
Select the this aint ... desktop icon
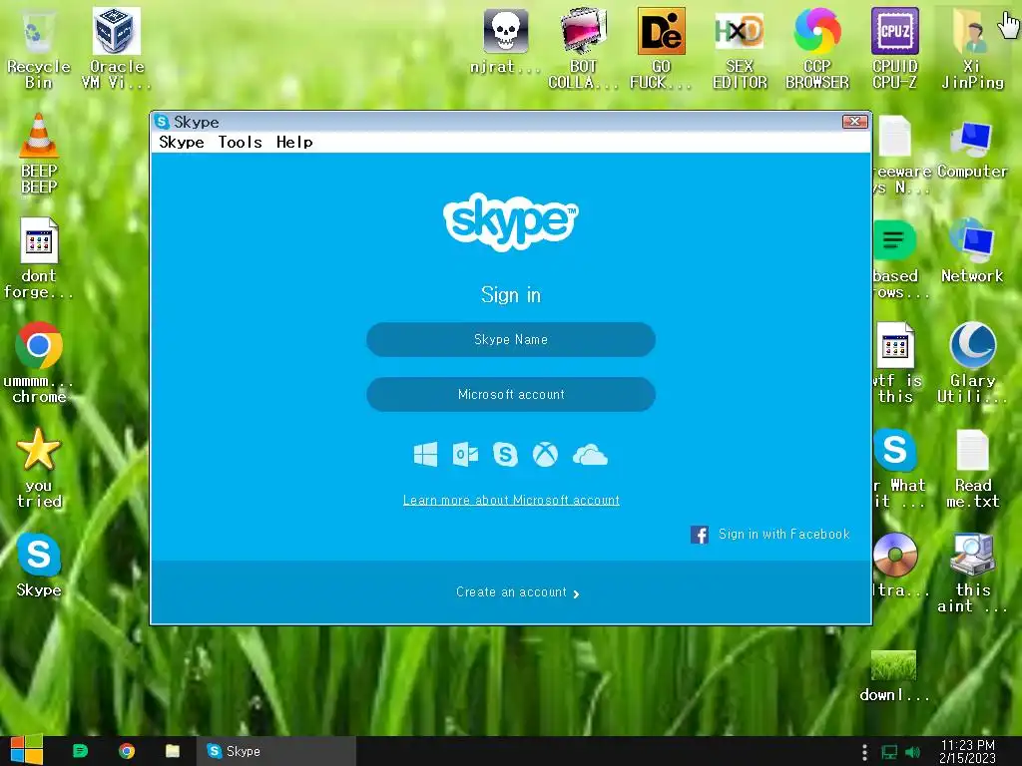(972, 573)
